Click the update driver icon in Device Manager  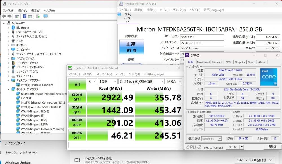pos(38,17)
